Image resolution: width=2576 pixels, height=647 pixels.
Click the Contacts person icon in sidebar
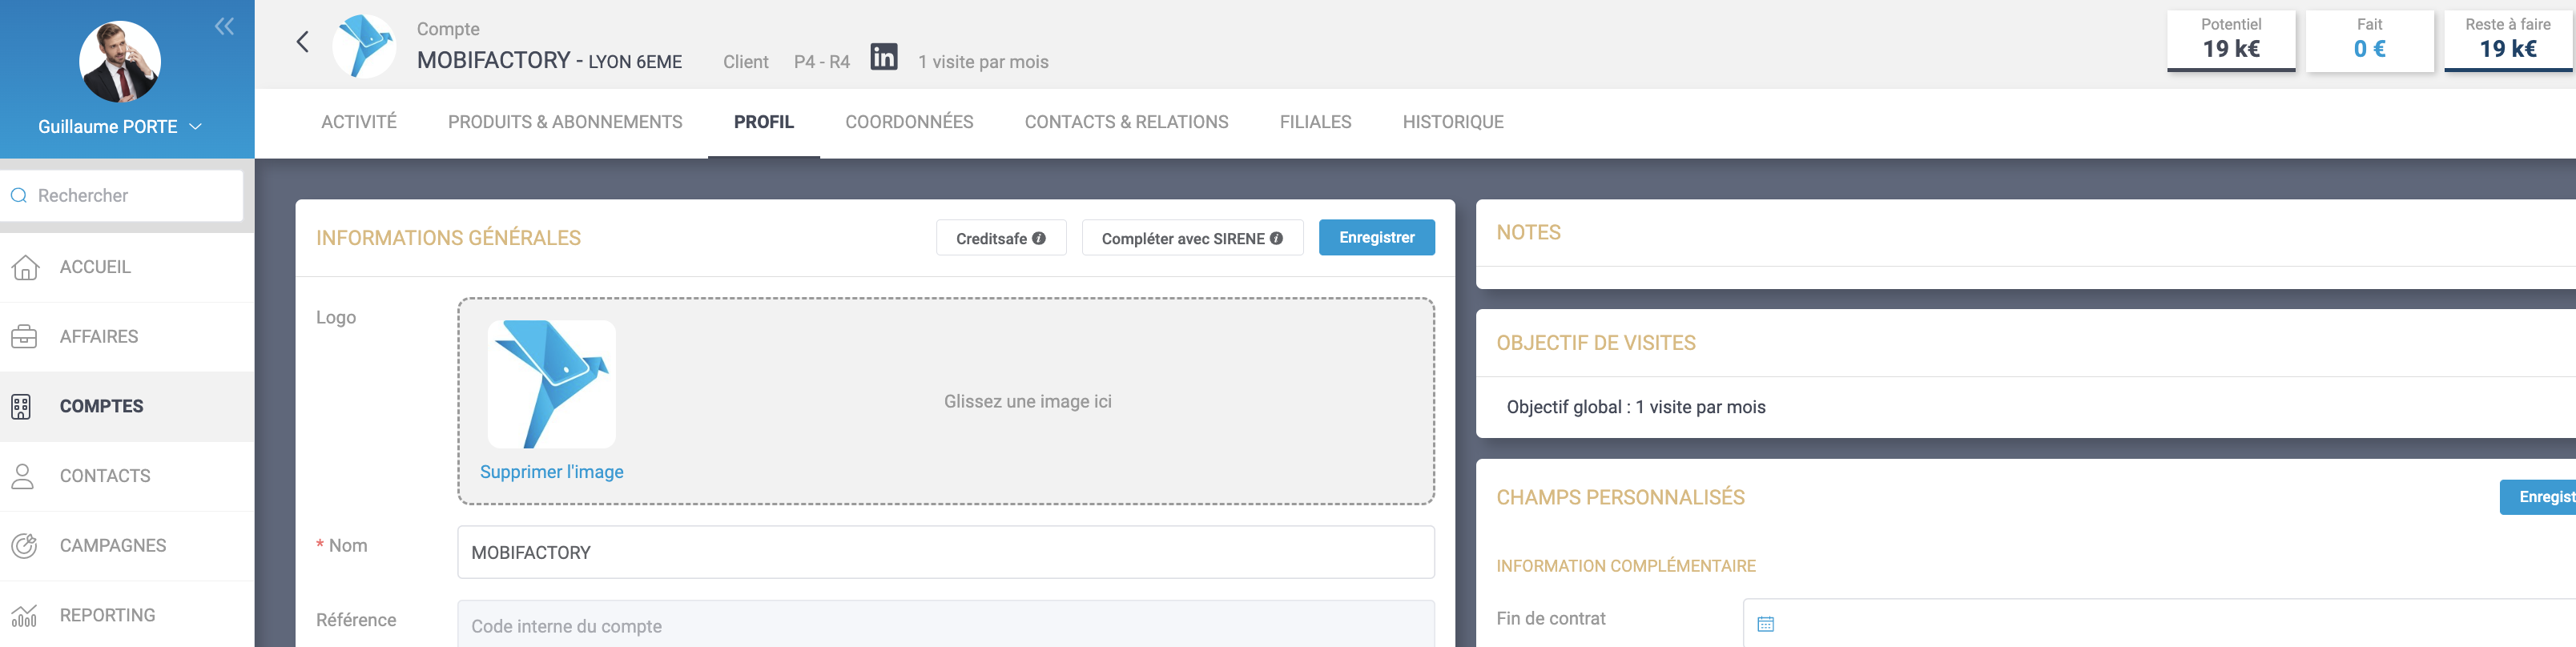pos(24,476)
